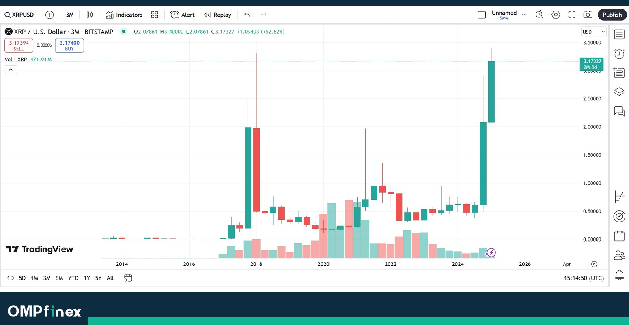
Task: Open the watchlist panel icon
Action: [619, 35]
